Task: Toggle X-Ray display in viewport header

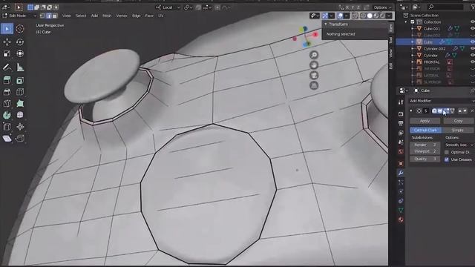Action: pos(355,16)
